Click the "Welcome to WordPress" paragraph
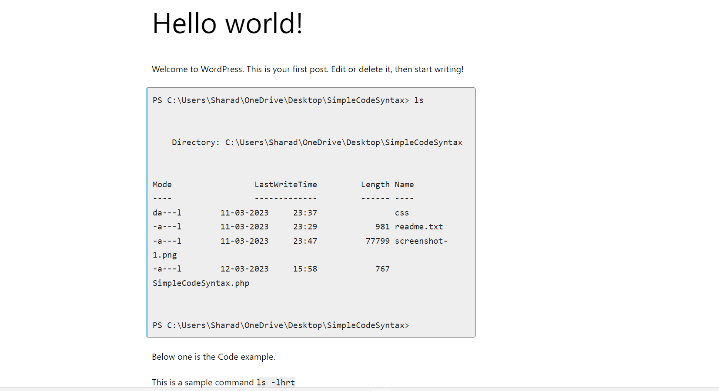The width and height of the screenshot is (719, 391). coord(308,70)
